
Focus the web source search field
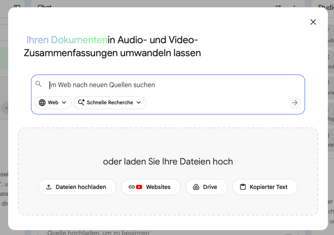171,85
